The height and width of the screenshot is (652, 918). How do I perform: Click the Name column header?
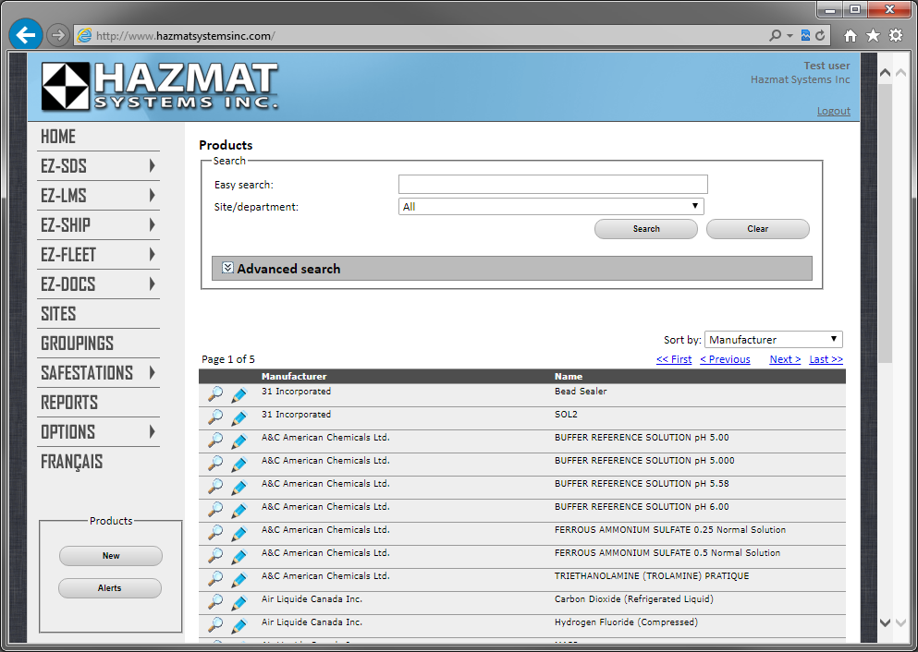(x=569, y=376)
